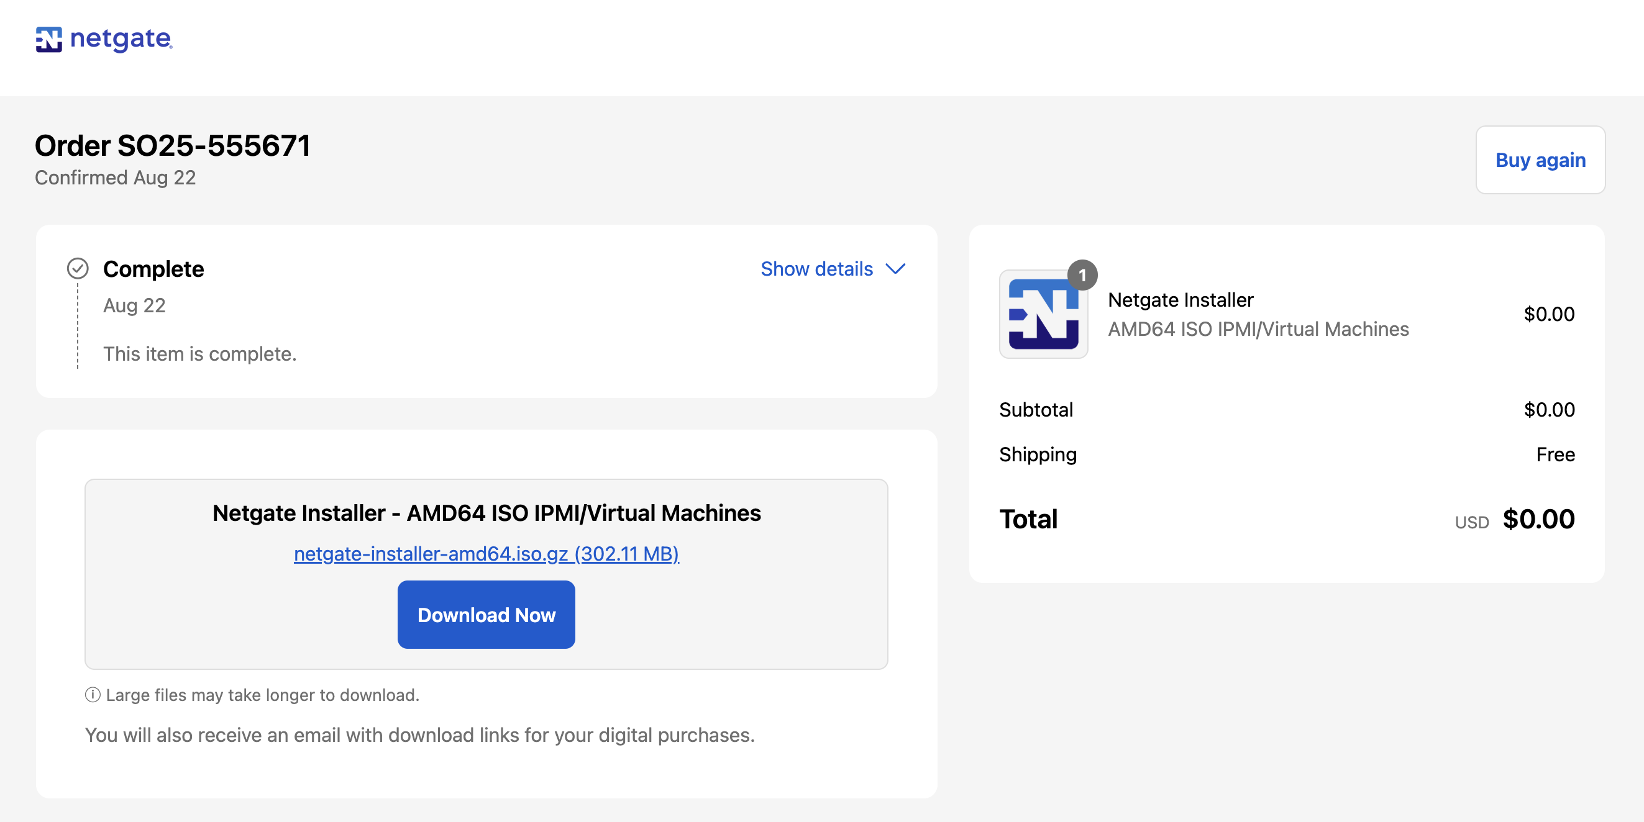Image resolution: width=1644 pixels, height=822 pixels.
Task: Click the Subtotal label
Action: (x=1036, y=409)
